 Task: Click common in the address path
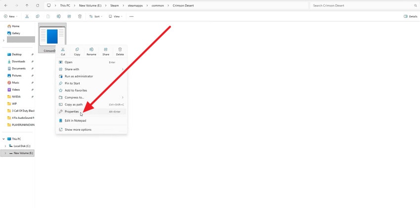[158, 5]
